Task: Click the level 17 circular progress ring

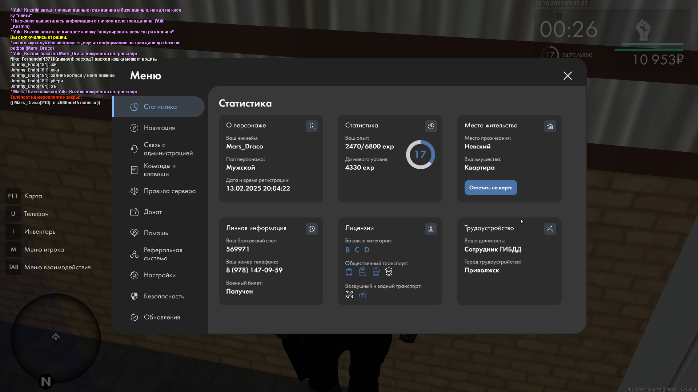Action: (x=420, y=155)
